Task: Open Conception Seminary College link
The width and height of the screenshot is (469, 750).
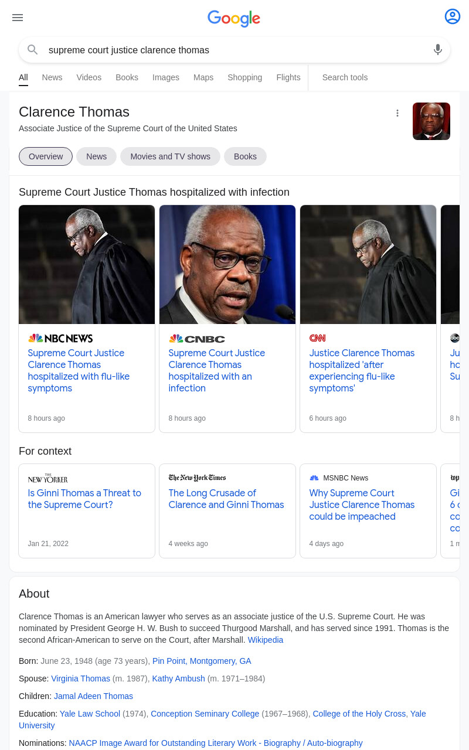Action: 205,714
